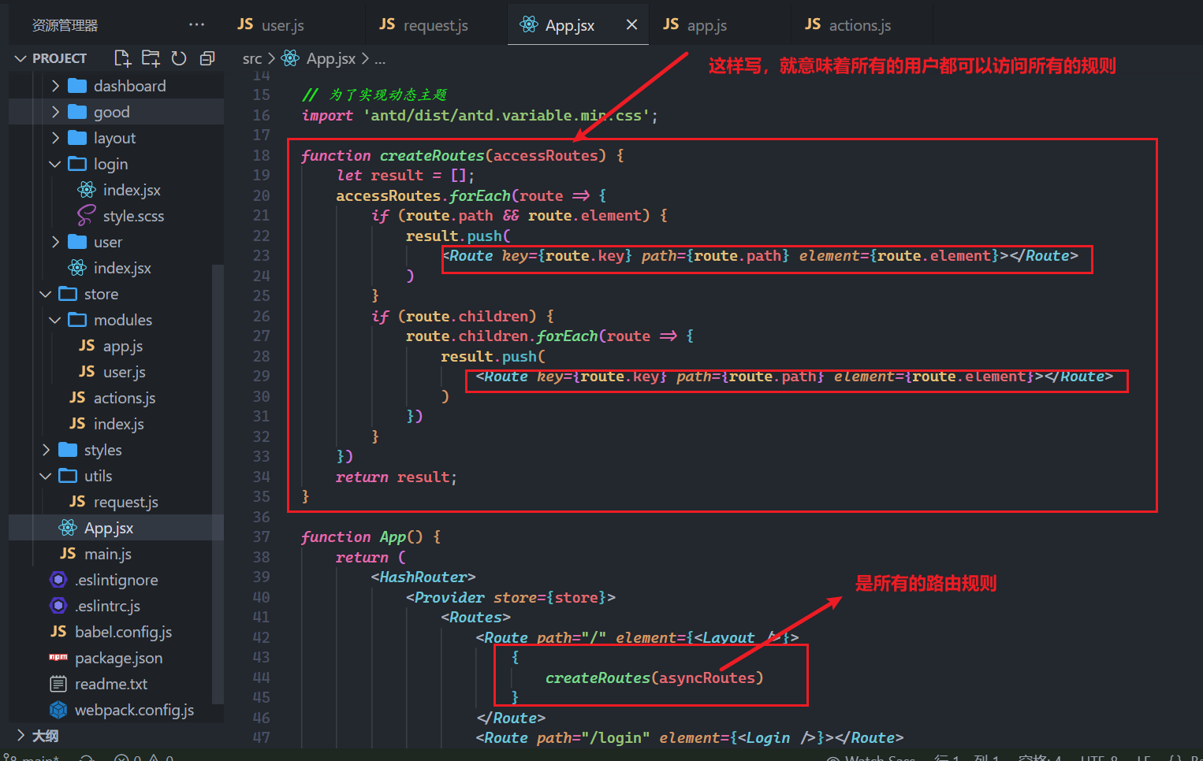Screen dimensions: 1203x761
Task: Click the 'return result;' statement
Action: coord(396,477)
